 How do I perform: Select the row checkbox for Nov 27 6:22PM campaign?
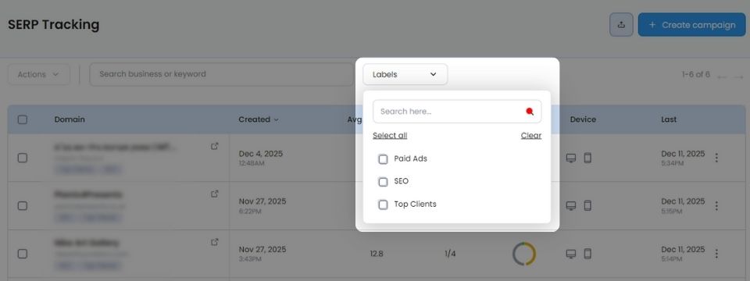click(23, 205)
